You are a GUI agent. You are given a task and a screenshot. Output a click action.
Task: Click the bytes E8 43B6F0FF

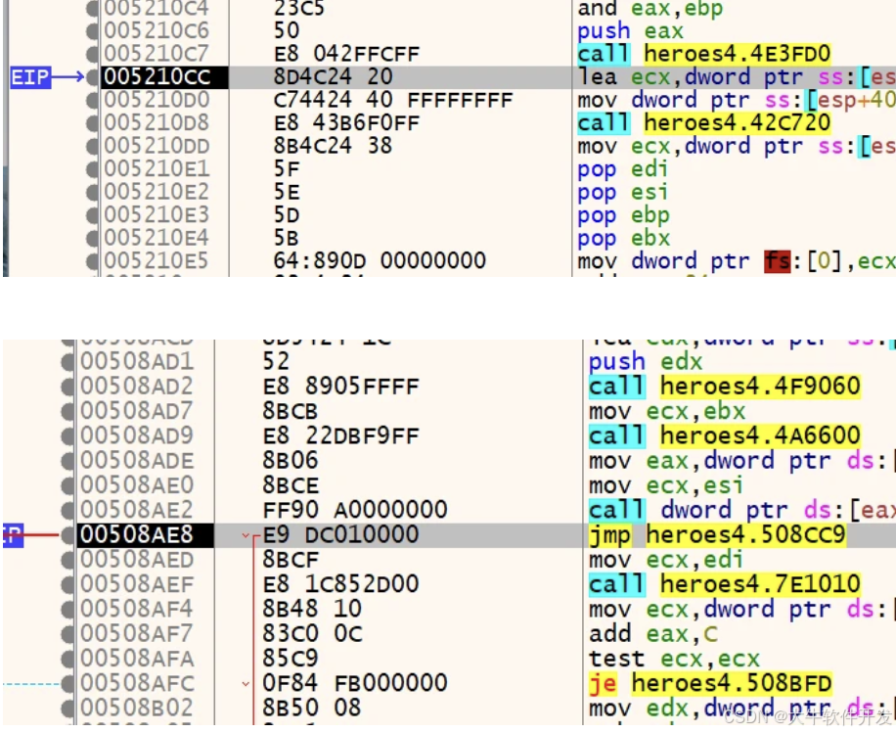tap(346, 123)
